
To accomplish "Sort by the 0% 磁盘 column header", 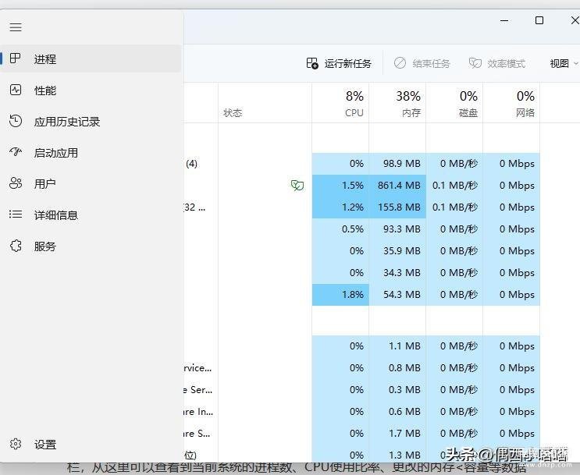I will click(454, 103).
